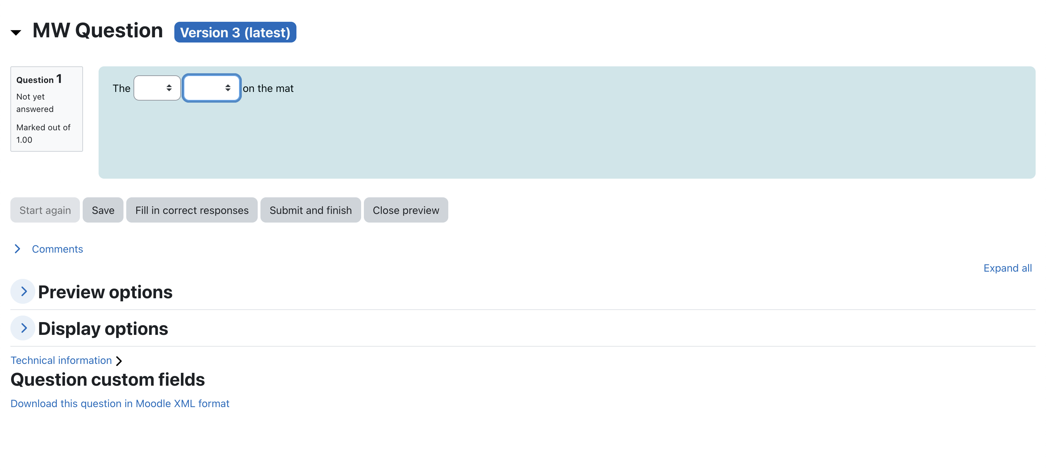
Task: Open the Comments link
Action: [x=58, y=249]
